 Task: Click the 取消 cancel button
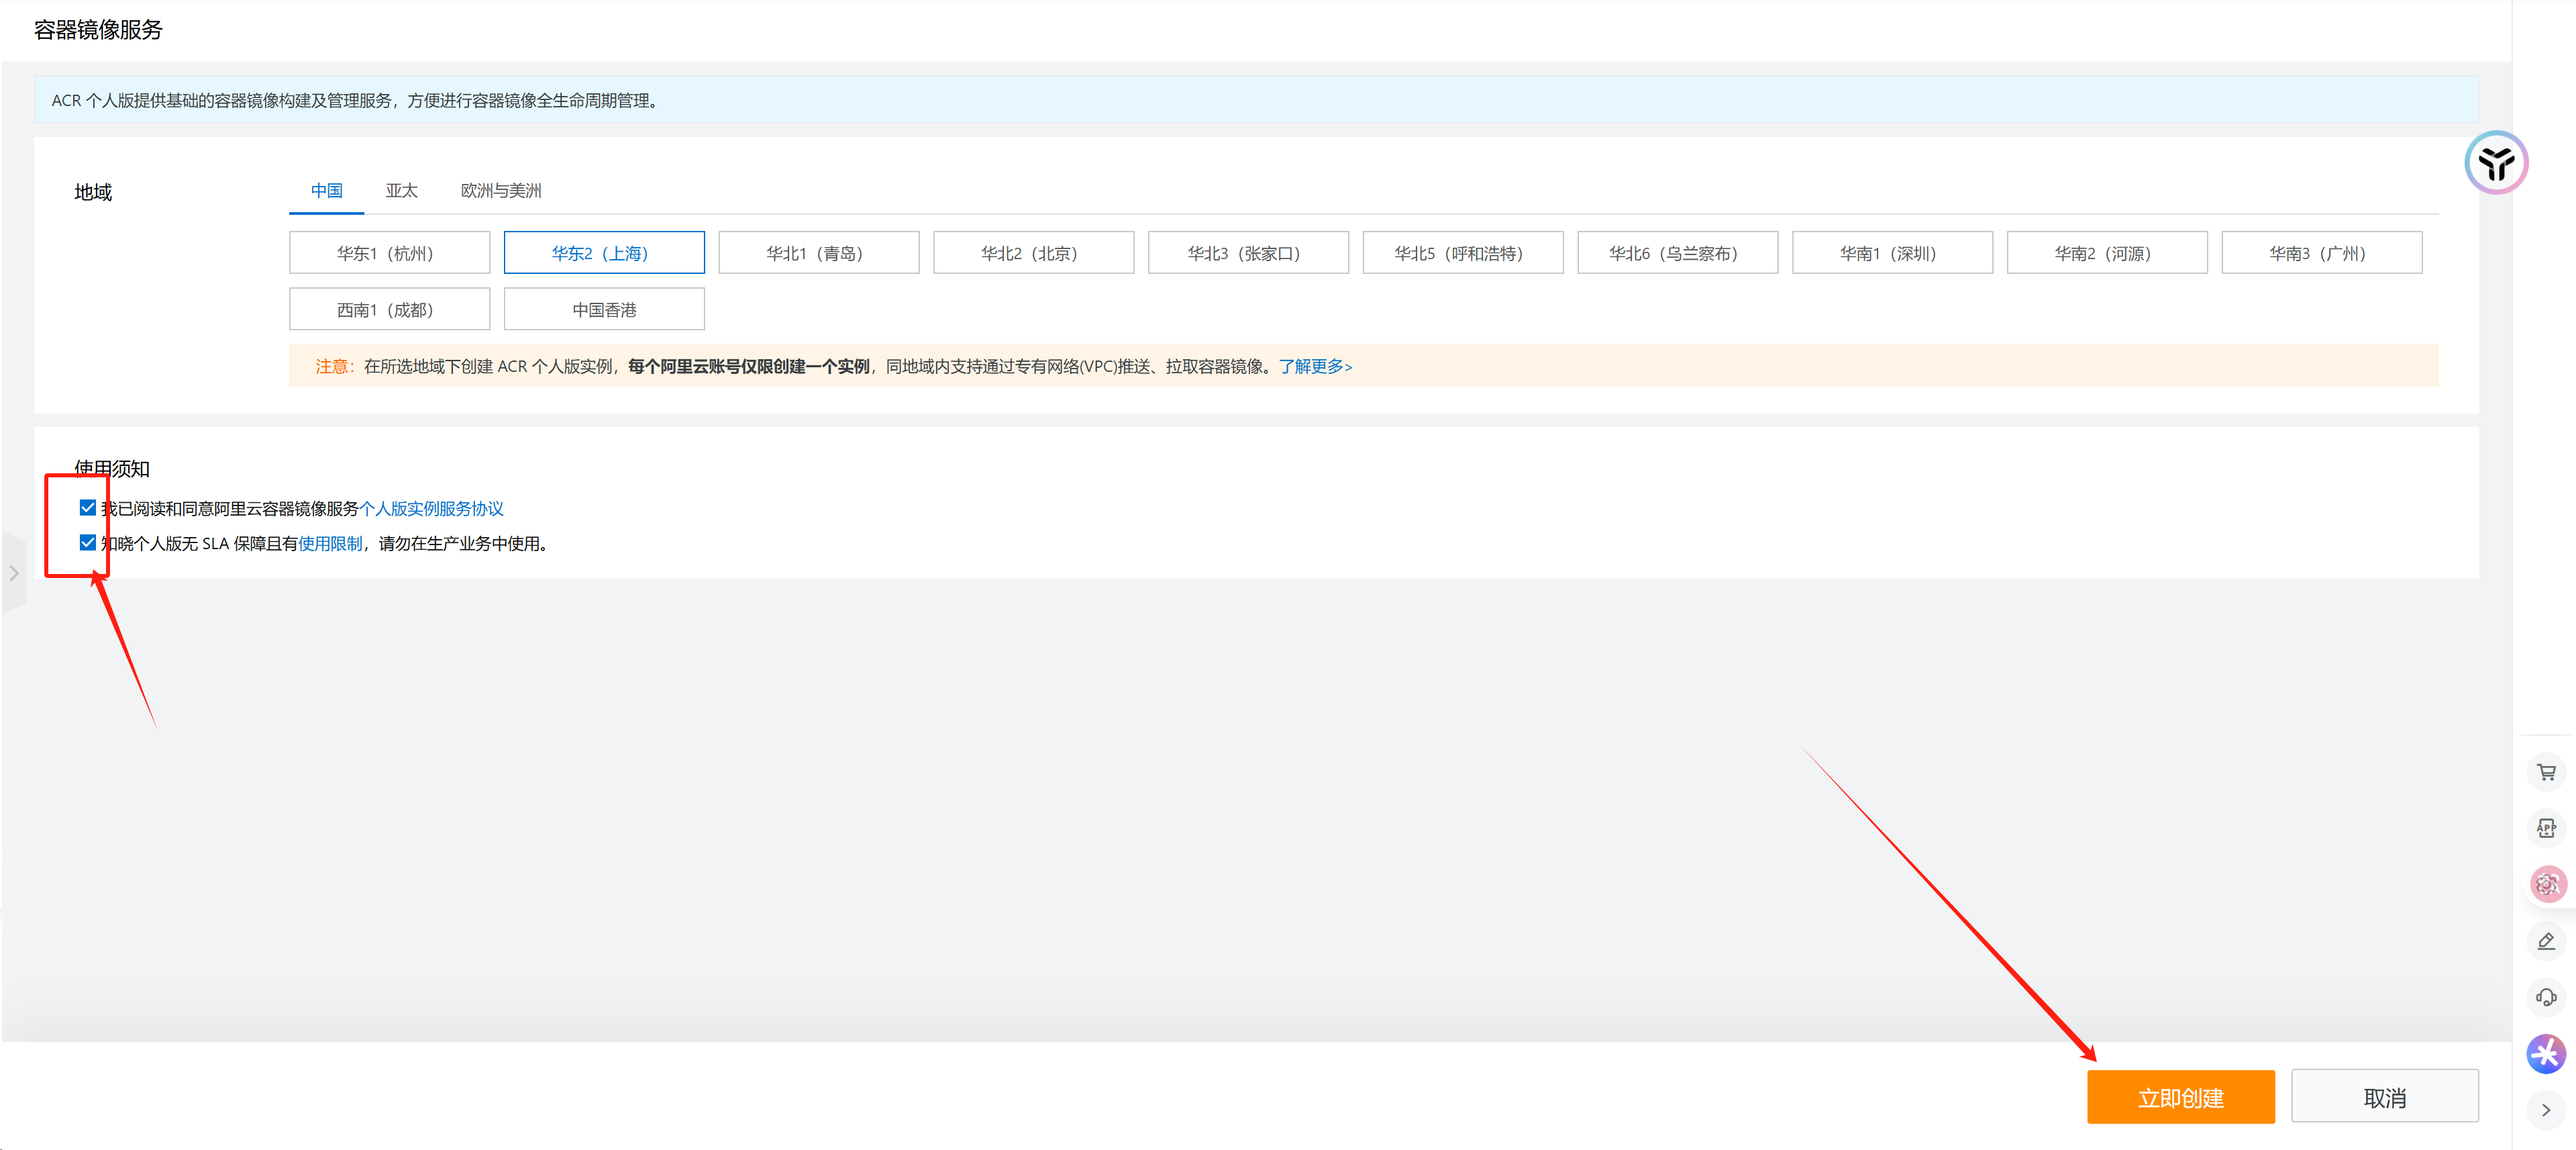tap(2384, 1097)
